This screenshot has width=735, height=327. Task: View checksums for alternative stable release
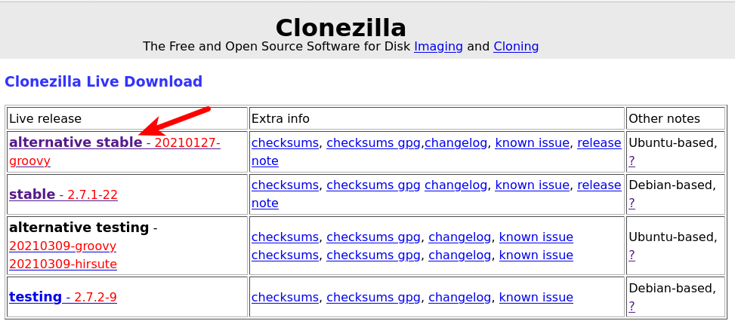pyautogui.click(x=285, y=142)
